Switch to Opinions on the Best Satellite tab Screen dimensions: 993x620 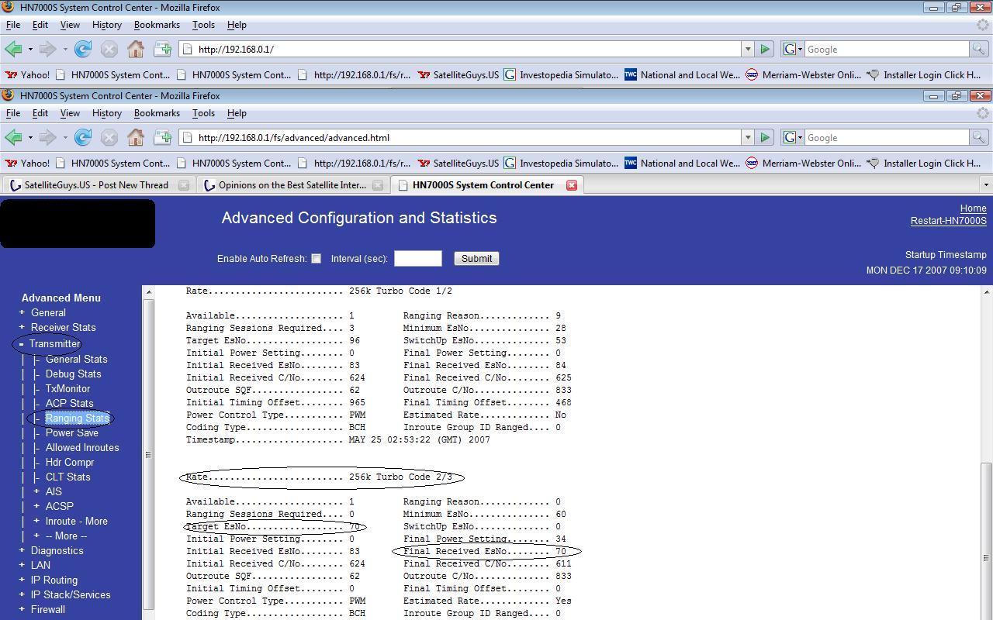(292, 185)
